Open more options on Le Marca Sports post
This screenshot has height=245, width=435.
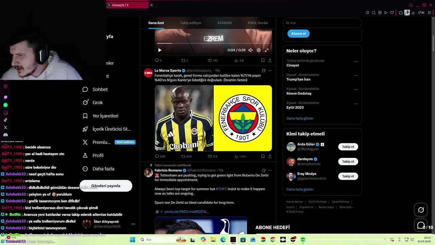(270, 71)
